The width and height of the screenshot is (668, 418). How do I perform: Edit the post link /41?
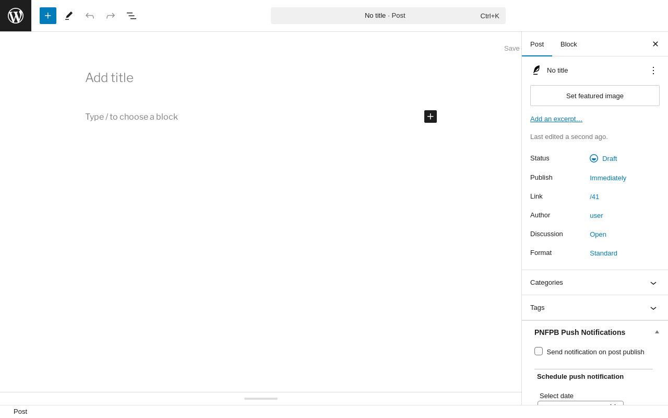point(594,196)
